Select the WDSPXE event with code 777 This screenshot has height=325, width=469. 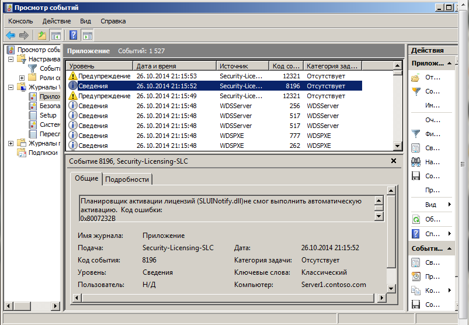click(214, 136)
